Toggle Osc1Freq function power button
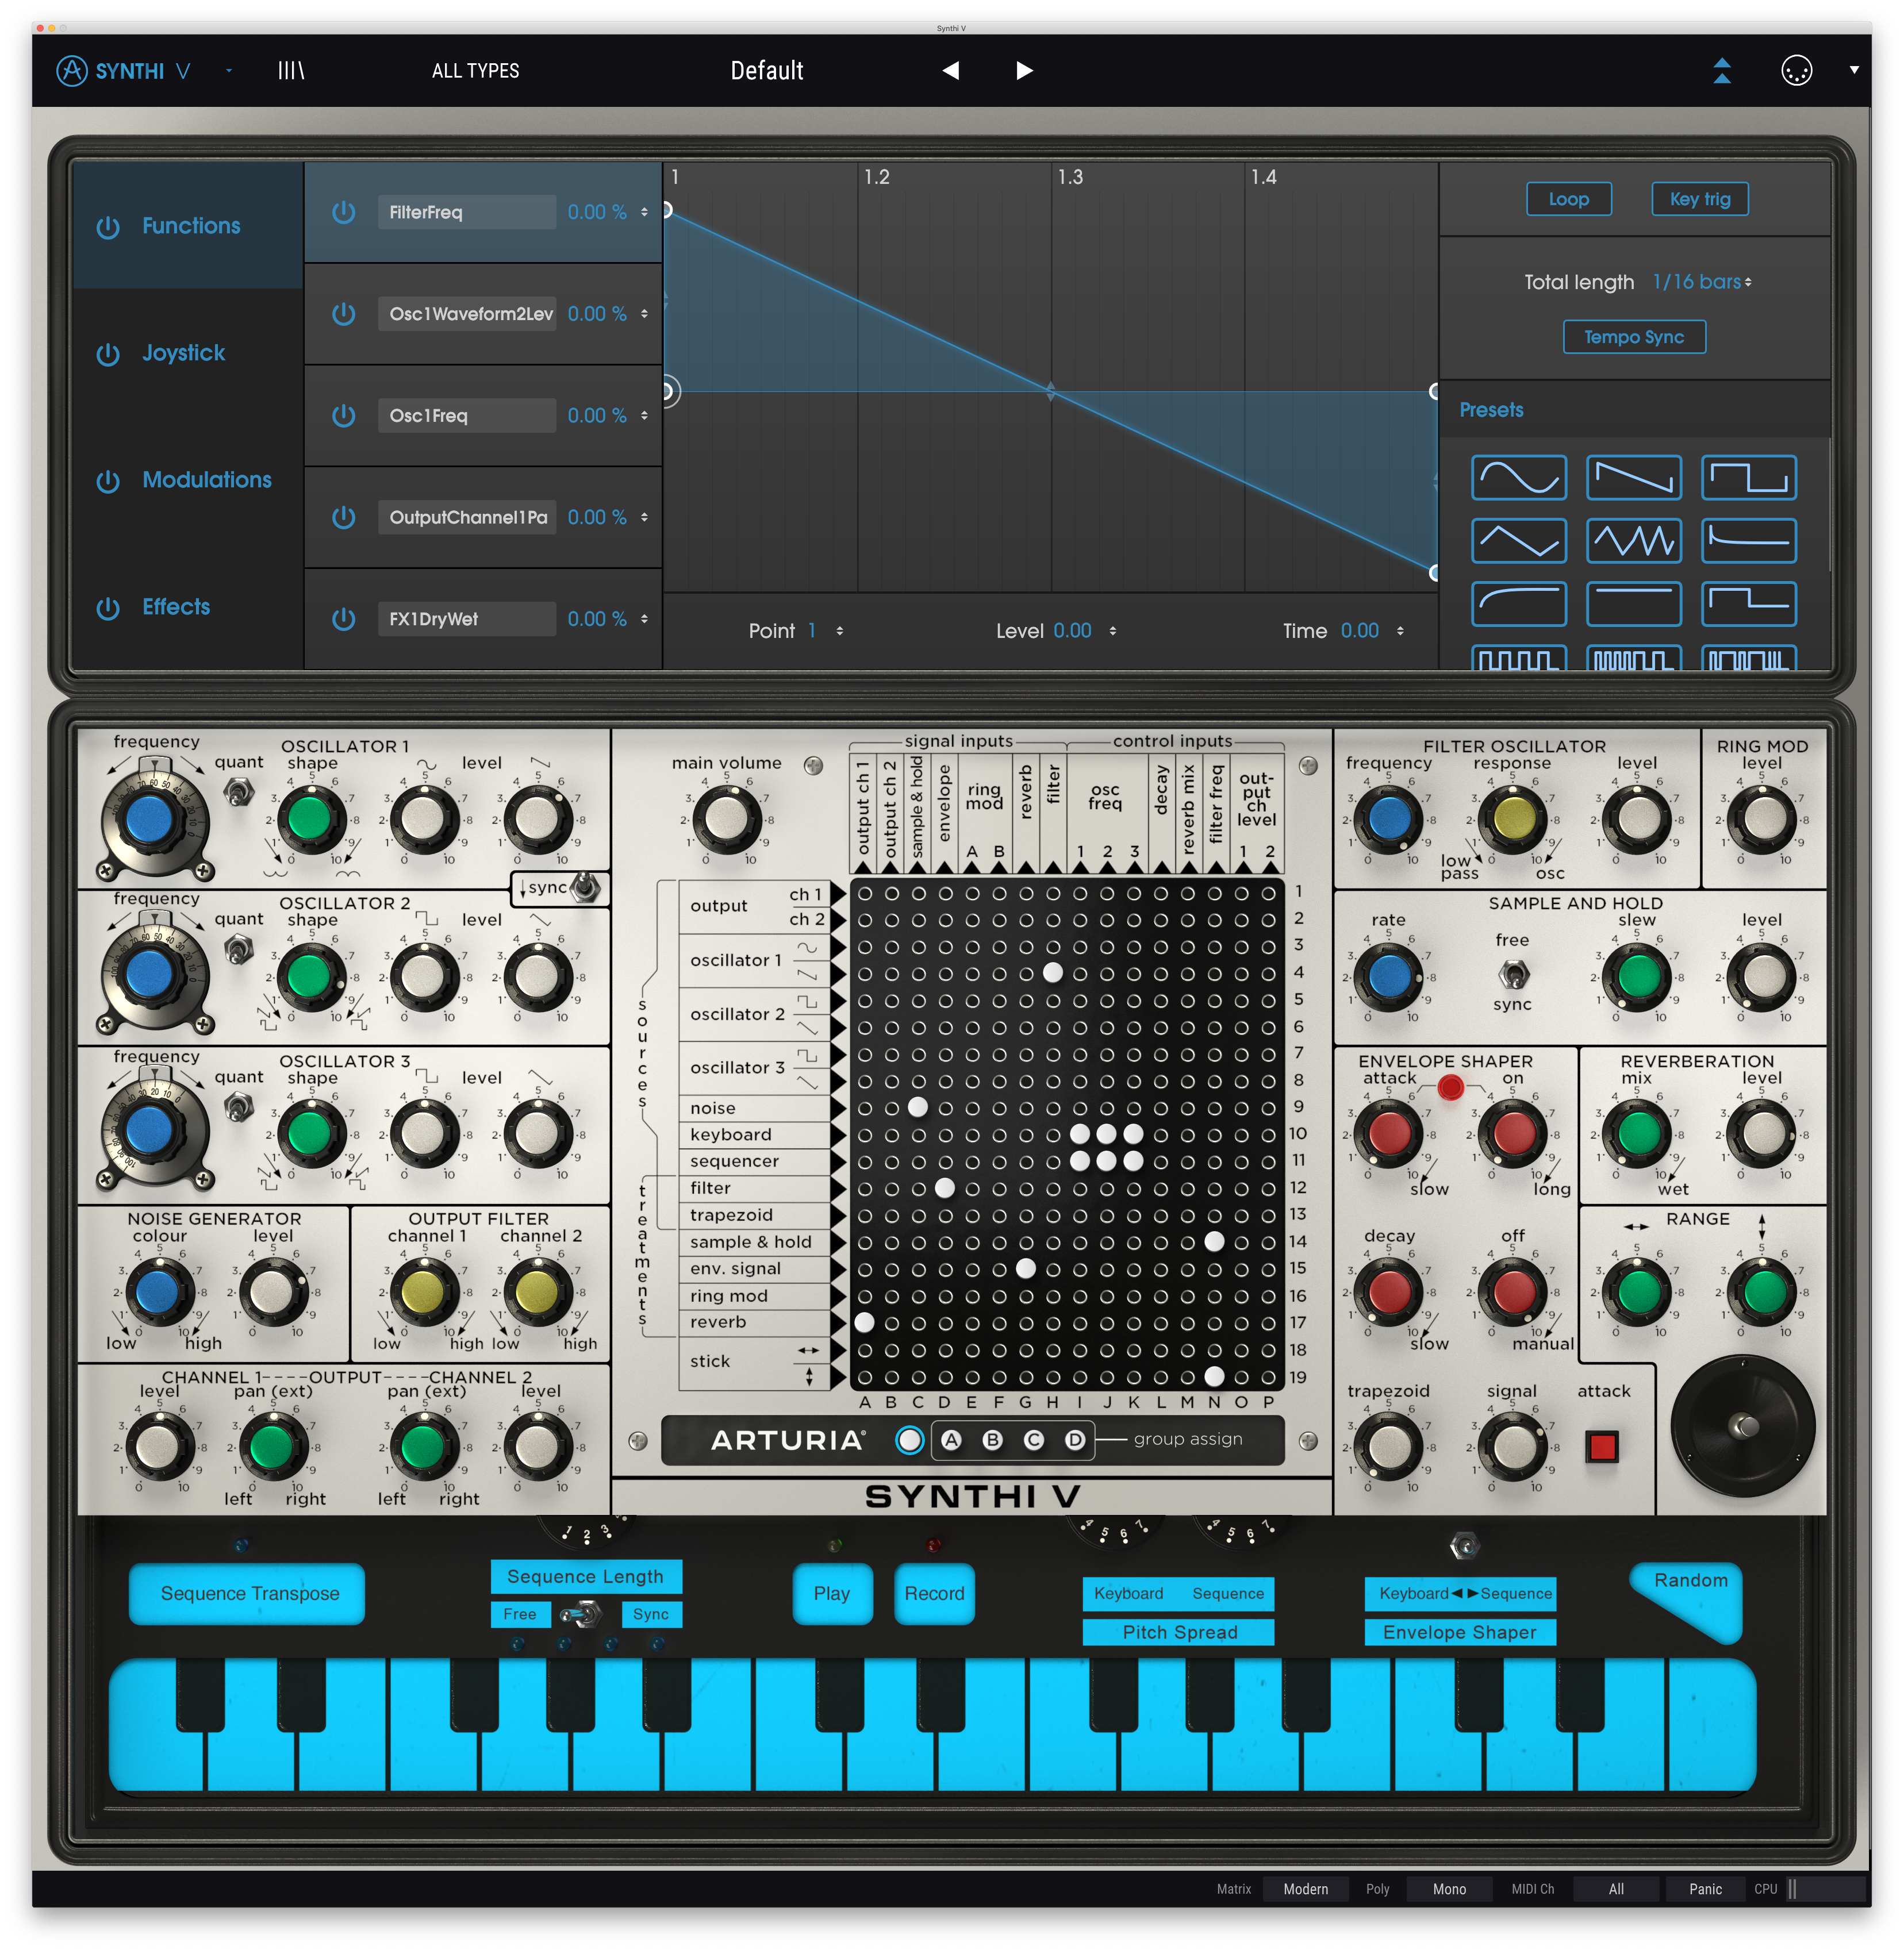Viewport: 1904px width, 1950px height. click(x=343, y=416)
